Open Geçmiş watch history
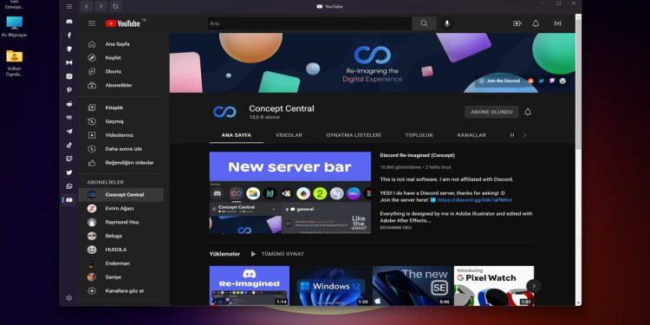 coord(121,121)
